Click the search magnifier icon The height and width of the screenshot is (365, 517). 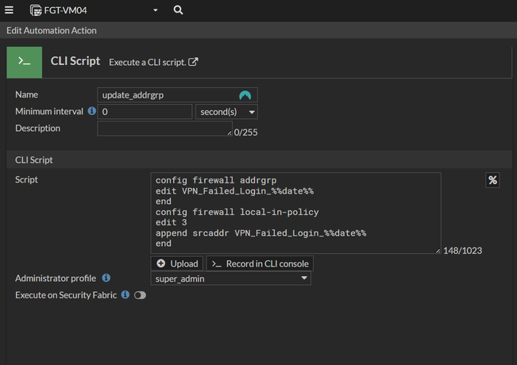point(178,10)
